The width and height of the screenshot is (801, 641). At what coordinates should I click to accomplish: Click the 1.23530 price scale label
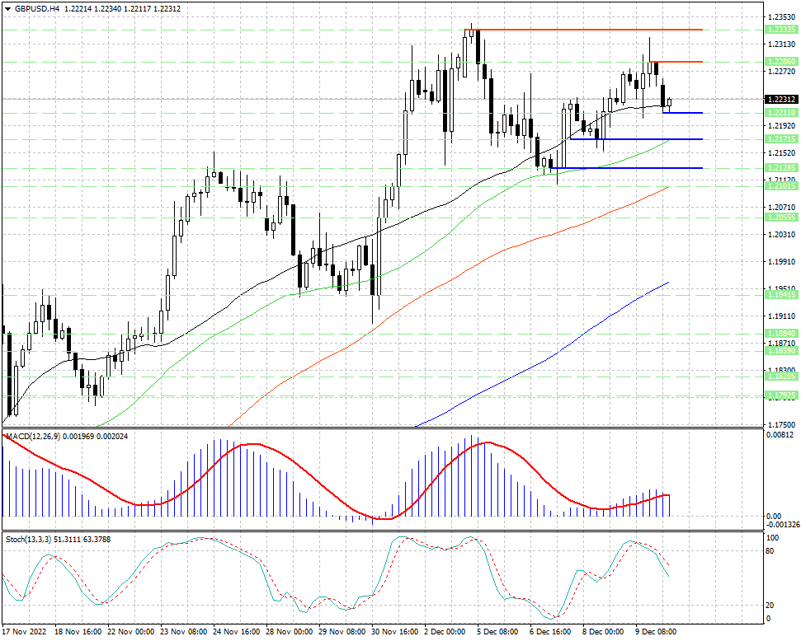(x=781, y=16)
